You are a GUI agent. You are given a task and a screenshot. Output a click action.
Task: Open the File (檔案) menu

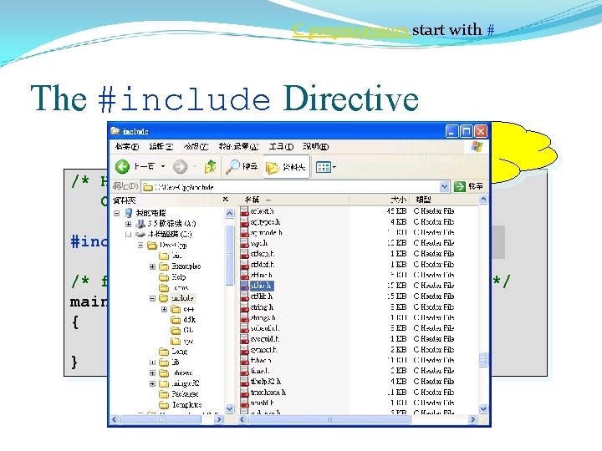(x=127, y=146)
